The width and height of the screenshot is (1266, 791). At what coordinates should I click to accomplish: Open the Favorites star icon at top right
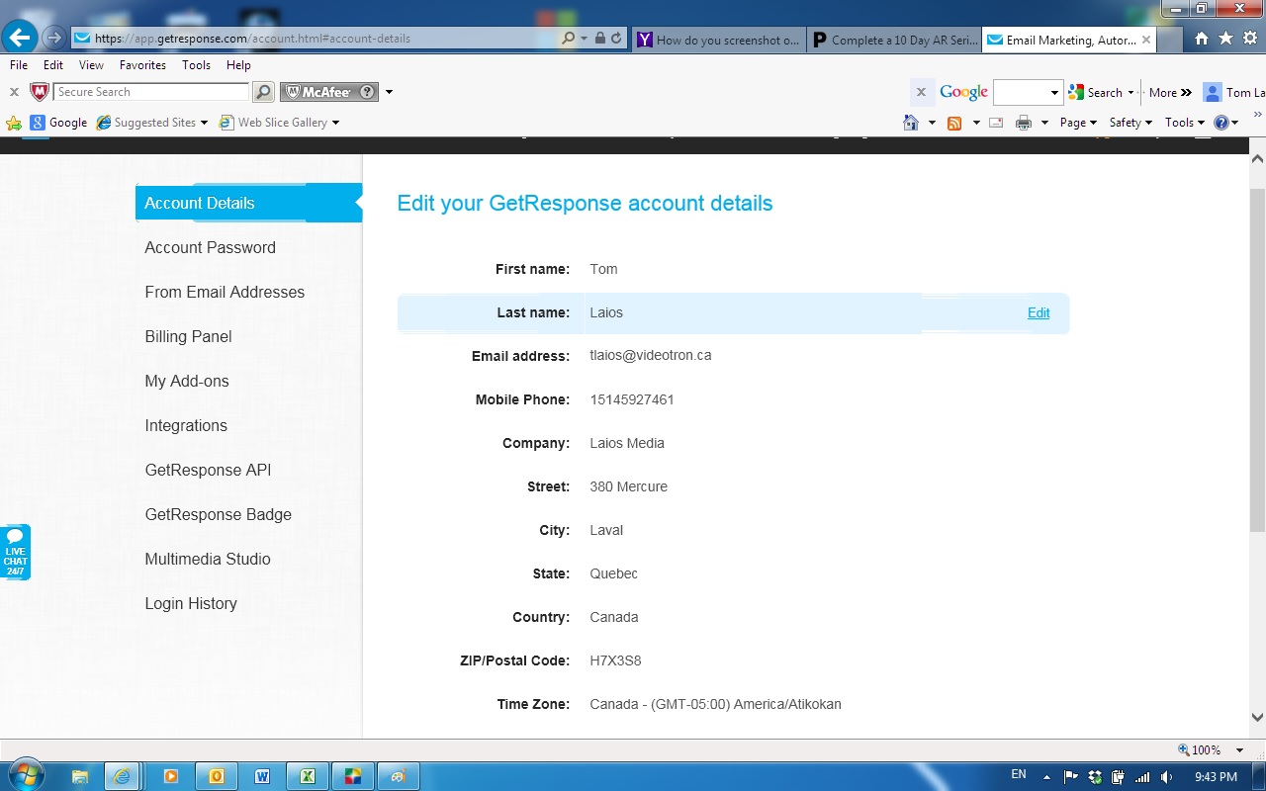pyautogui.click(x=1225, y=39)
